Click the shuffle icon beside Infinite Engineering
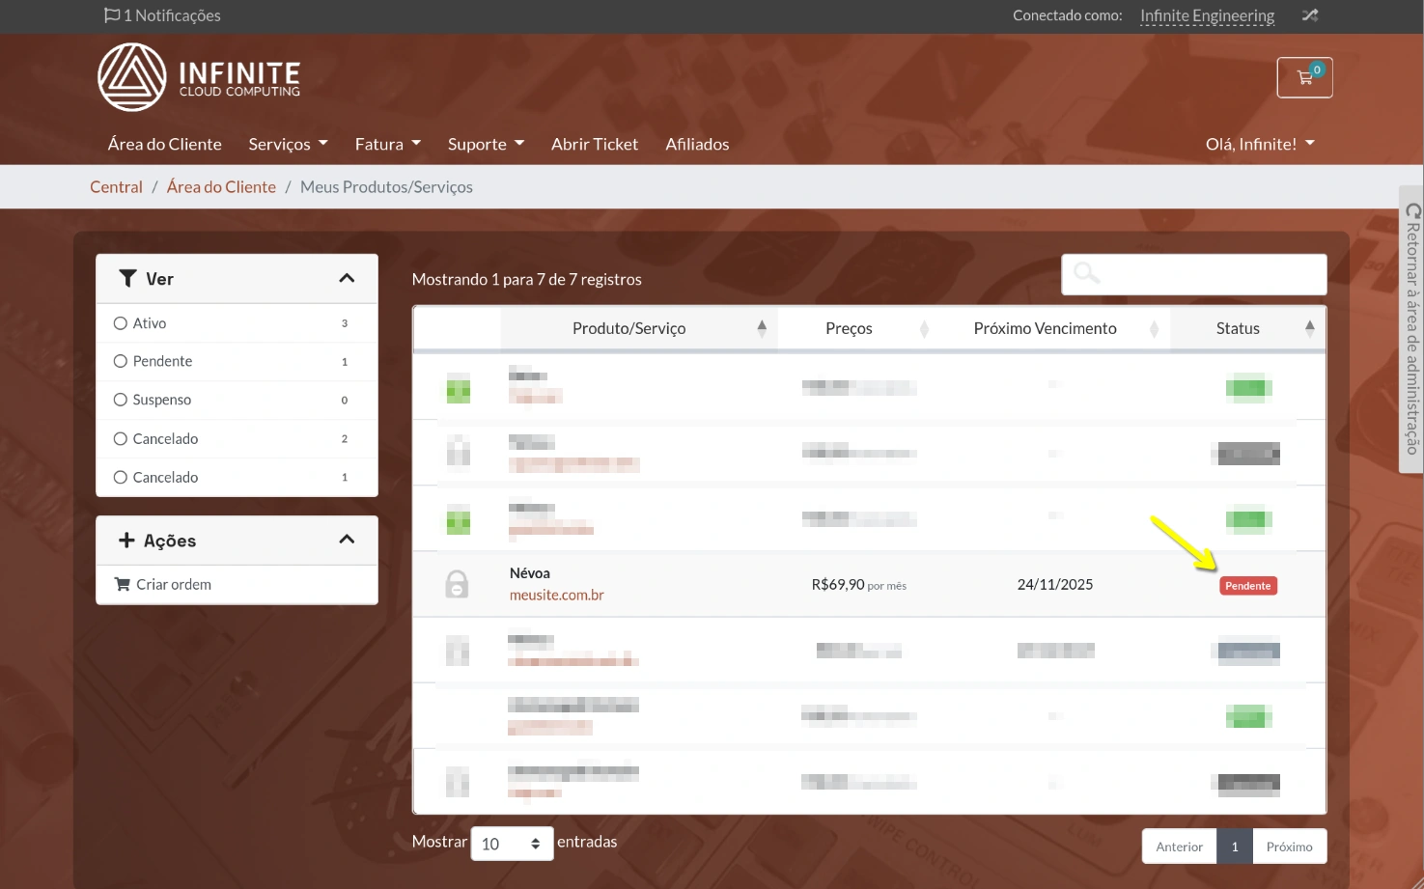The width and height of the screenshot is (1424, 889). click(x=1309, y=15)
